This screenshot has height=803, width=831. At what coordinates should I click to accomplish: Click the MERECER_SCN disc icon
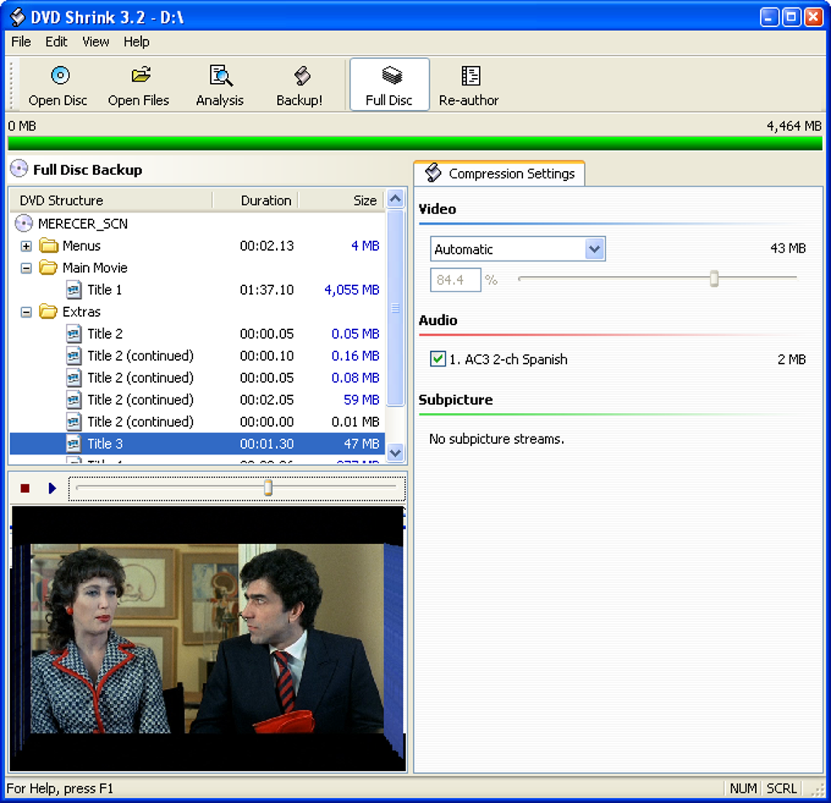pyautogui.click(x=24, y=223)
